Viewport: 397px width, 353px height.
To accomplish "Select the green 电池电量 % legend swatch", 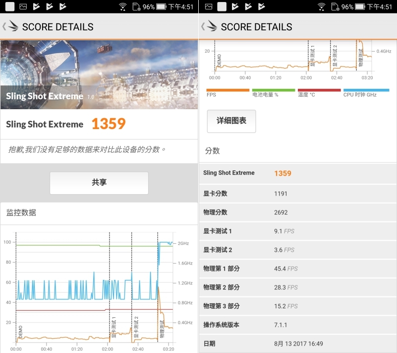I will [273, 90].
